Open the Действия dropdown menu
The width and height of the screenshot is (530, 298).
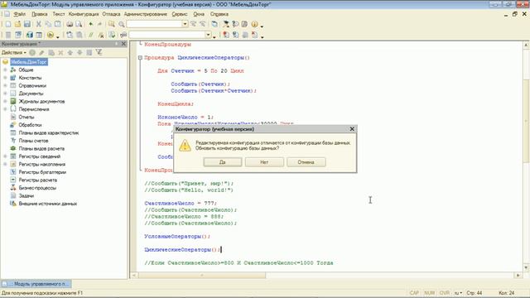pos(13,53)
